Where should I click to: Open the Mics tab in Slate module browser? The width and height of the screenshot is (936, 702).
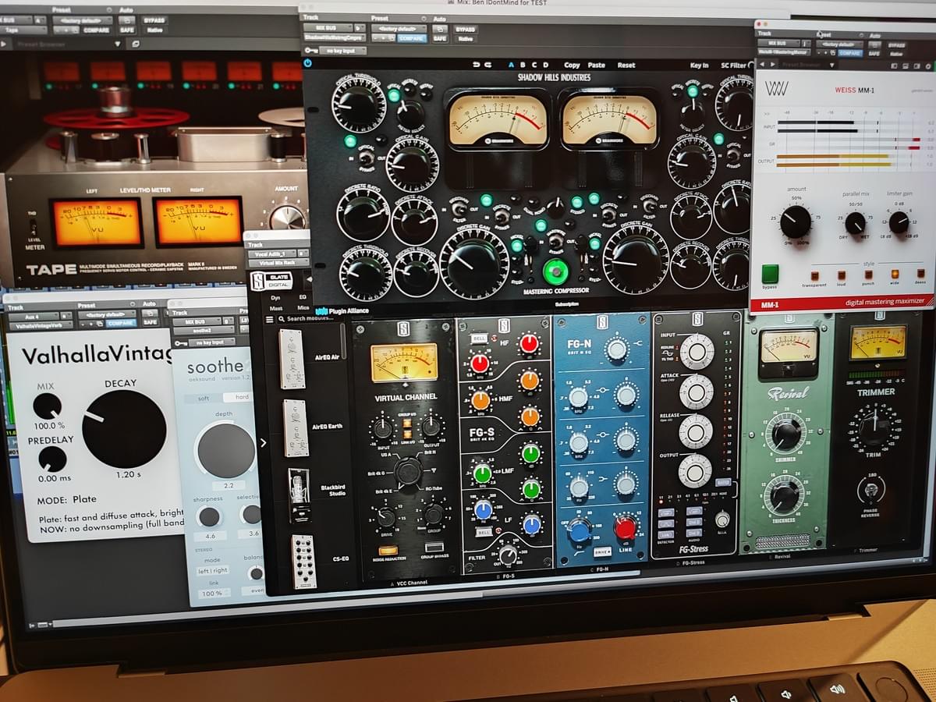tap(303, 308)
